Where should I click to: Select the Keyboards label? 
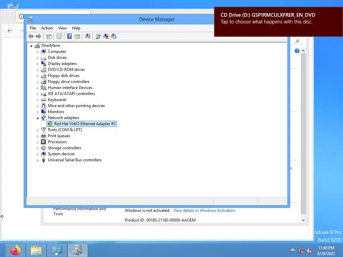coord(57,100)
